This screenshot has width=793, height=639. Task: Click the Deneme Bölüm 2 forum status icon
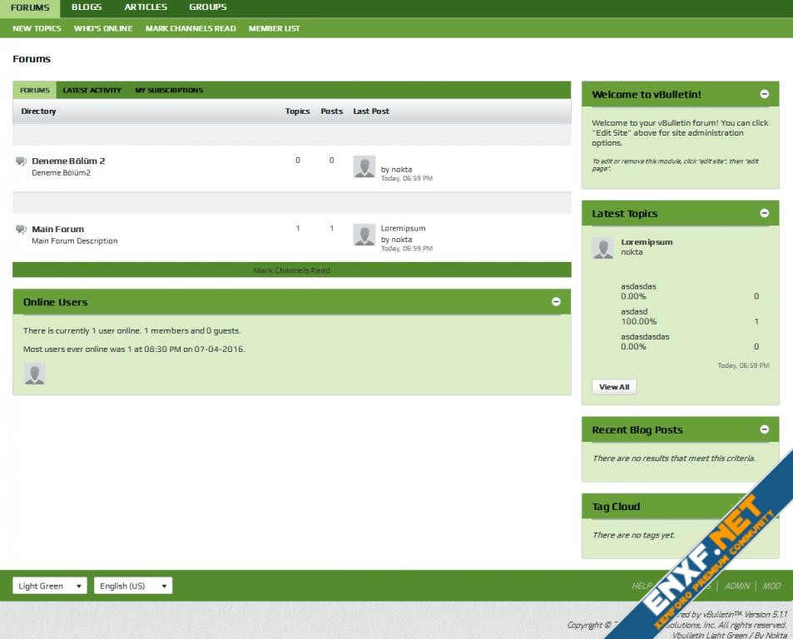21,161
